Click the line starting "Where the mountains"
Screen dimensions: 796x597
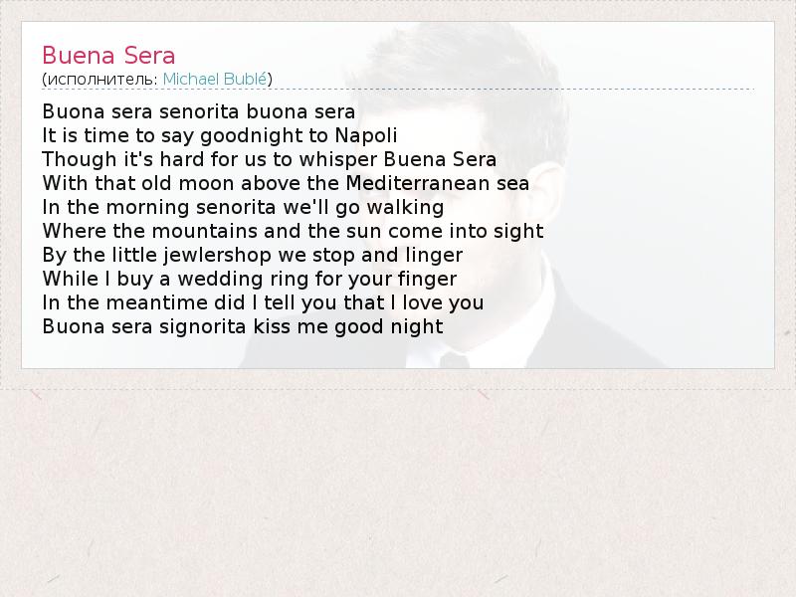[x=293, y=231]
